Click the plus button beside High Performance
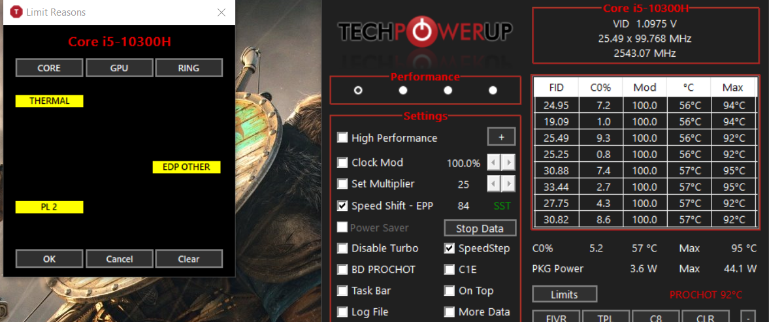 click(501, 138)
